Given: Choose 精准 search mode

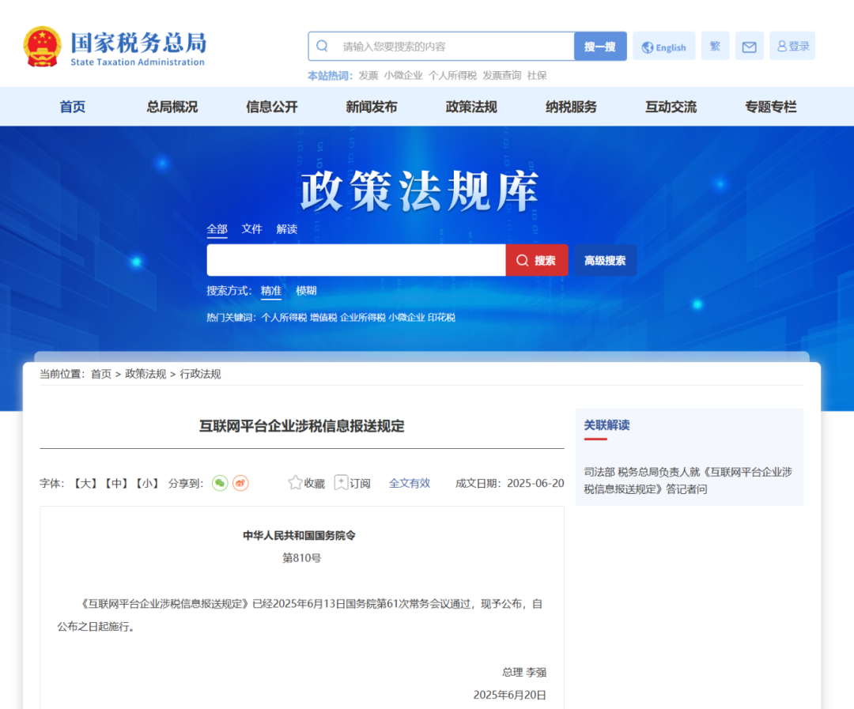Looking at the screenshot, I should [271, 291].
